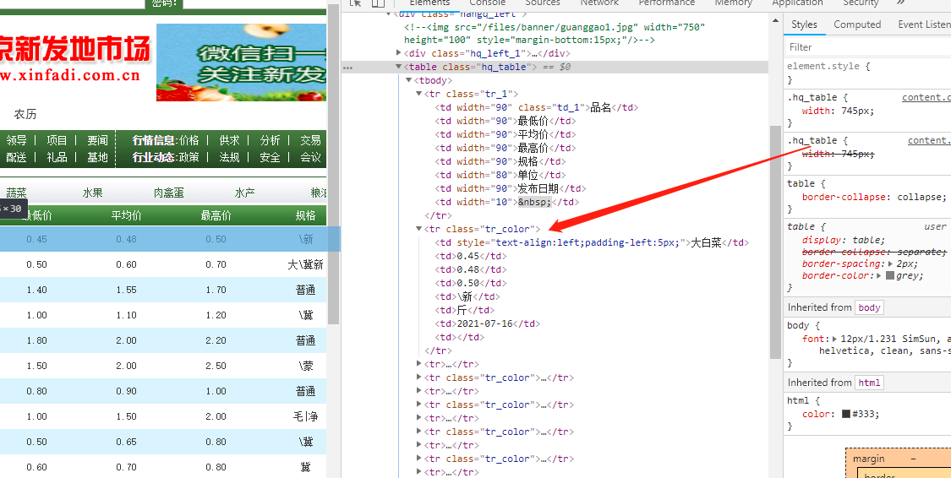Jump to inherited body element
The image size is (951, 478).
tap(868, 307)
